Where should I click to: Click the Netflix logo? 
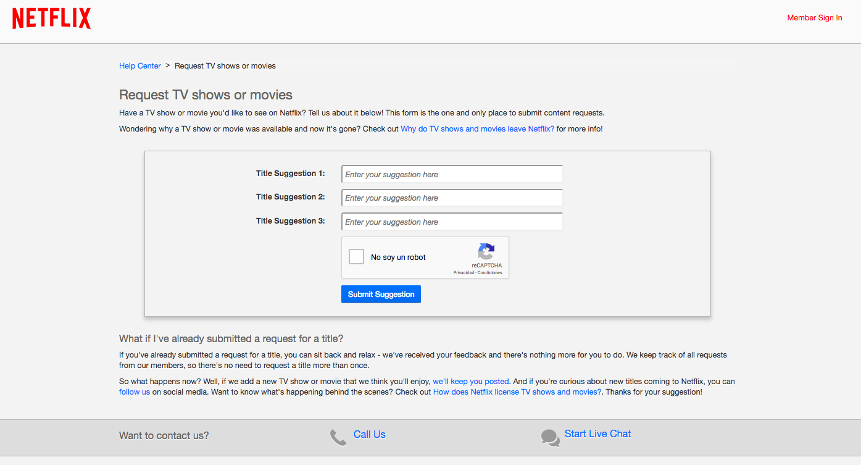52,19
